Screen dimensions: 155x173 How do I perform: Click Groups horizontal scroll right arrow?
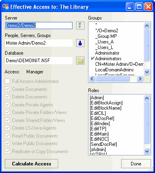pos(140,79)
